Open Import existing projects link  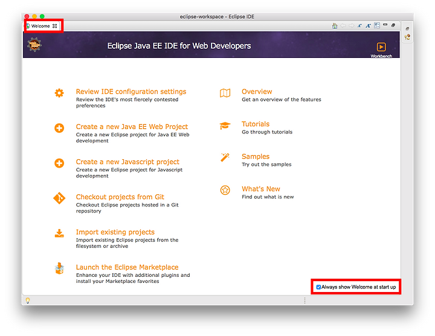tap(115, 232)
